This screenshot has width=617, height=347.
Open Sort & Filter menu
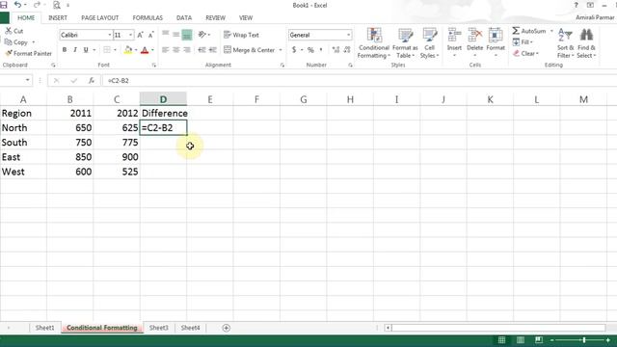566,43
